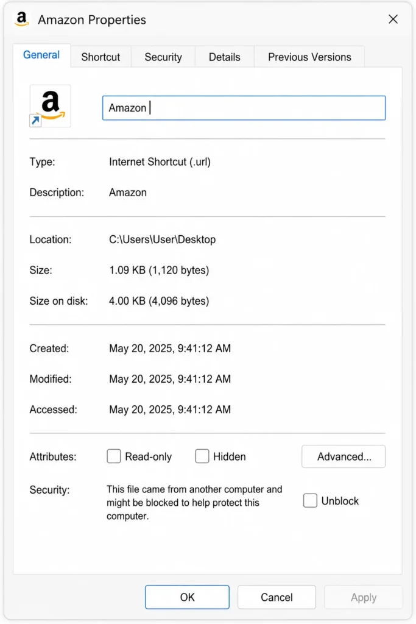
Task: Open the Previous Versions tab
Action: (309, 57)
